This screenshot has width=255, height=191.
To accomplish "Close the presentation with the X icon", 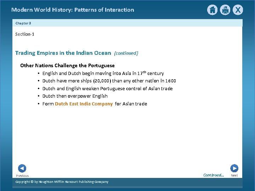I will (x=238, y=10).
